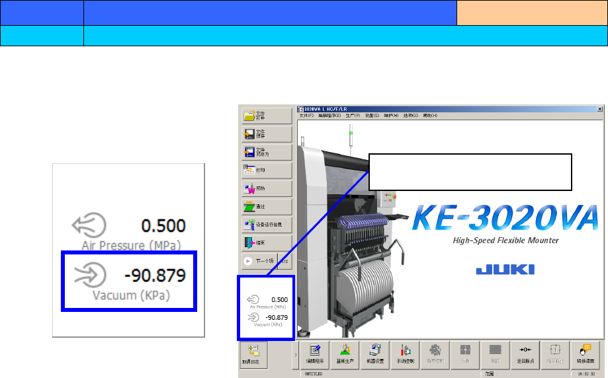Open the 维护(M) menu

click(x=391, y=116)
